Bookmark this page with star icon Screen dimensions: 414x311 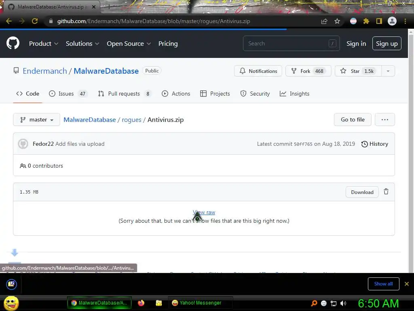coord(337,21)
